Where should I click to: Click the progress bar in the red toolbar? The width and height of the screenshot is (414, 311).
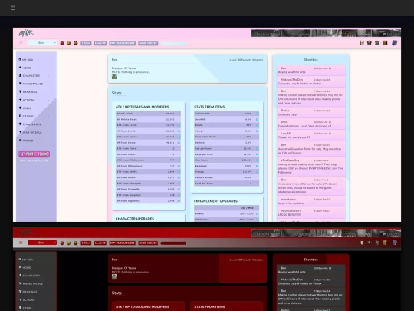pyautogui.click(x=173, y=243)
